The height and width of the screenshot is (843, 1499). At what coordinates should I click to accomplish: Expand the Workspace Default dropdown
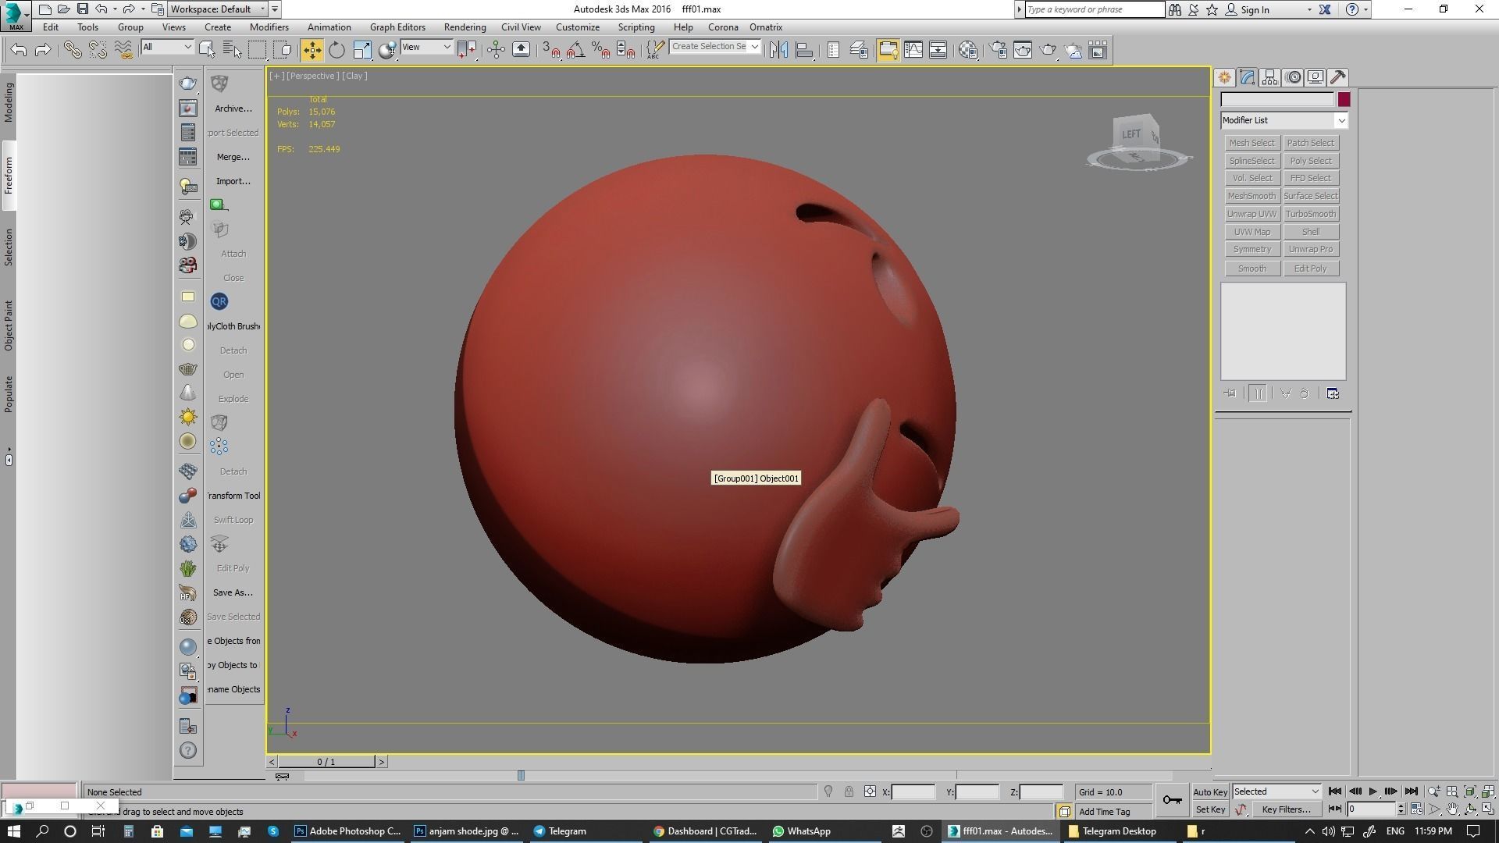(218, 9)
